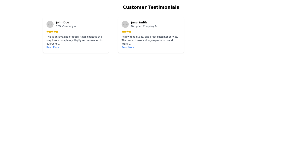Select John Doe's testimonial card

click(76, 35)
